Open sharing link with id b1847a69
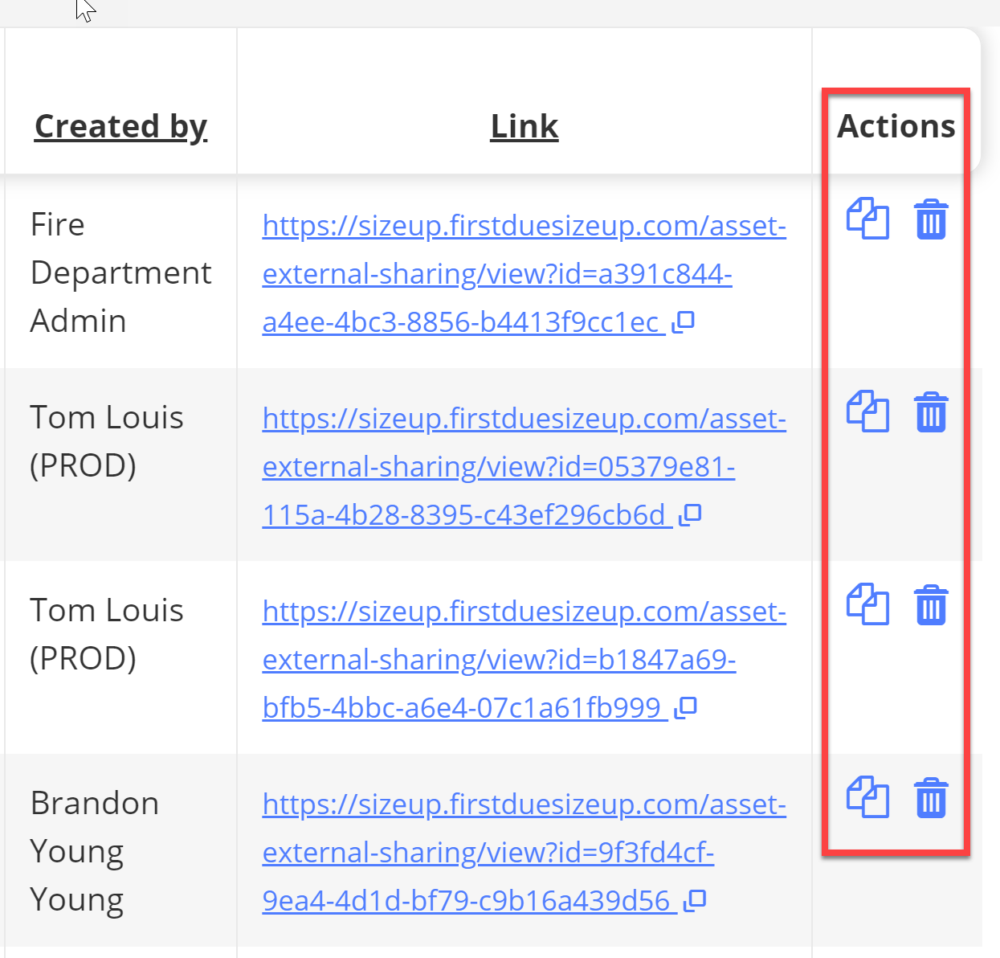Viewport: 1000px width, 958px height. [x=524, y=660]
